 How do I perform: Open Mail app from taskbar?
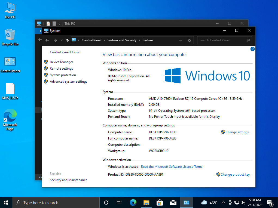pyautogui.click(x=173, y=203)
